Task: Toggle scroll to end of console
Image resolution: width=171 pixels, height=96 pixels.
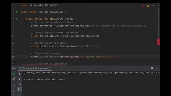Action: point(20,89)
